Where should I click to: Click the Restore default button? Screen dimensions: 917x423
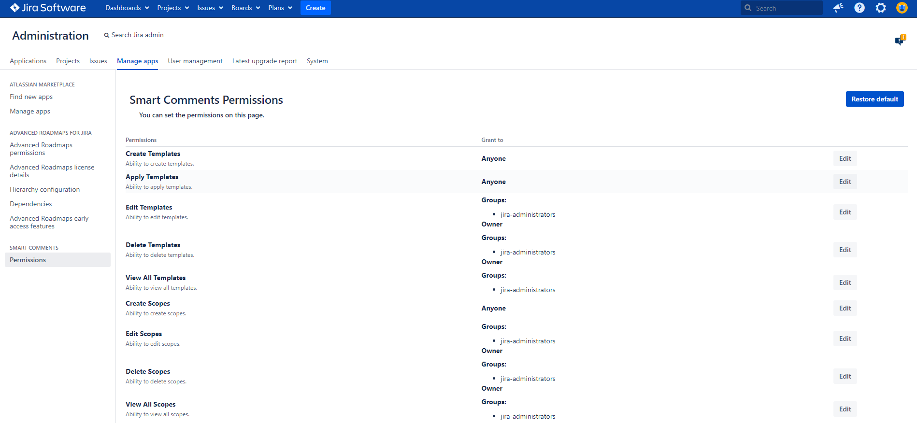point(874,99)
